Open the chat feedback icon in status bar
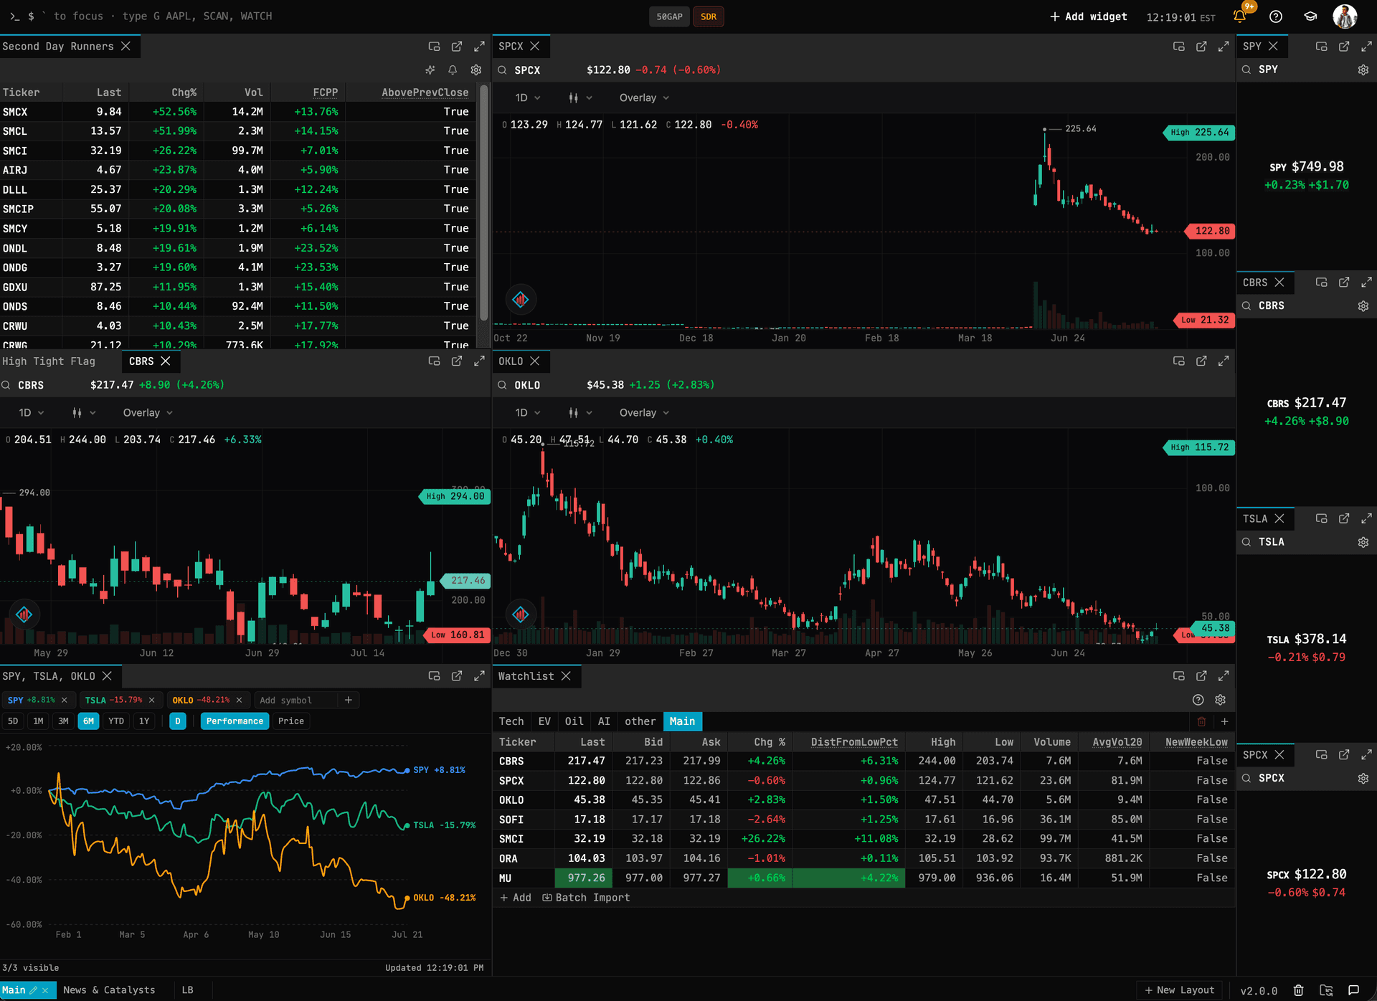 [1353, 990]
